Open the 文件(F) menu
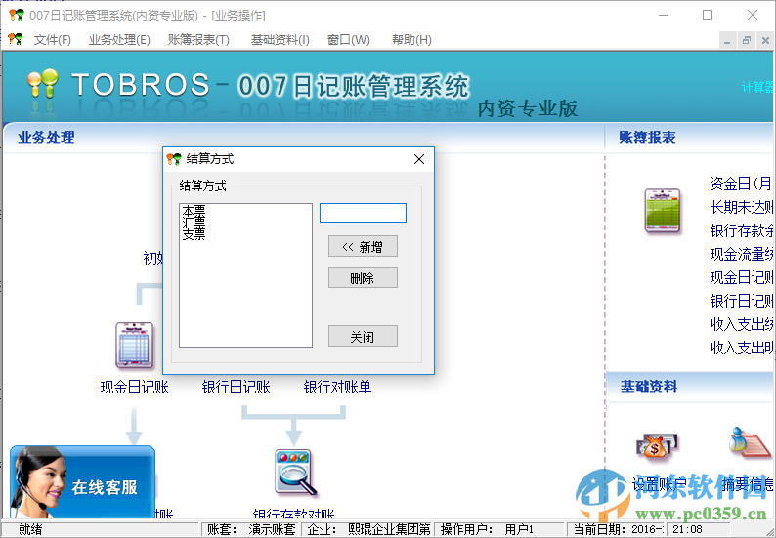 [52, 40]
